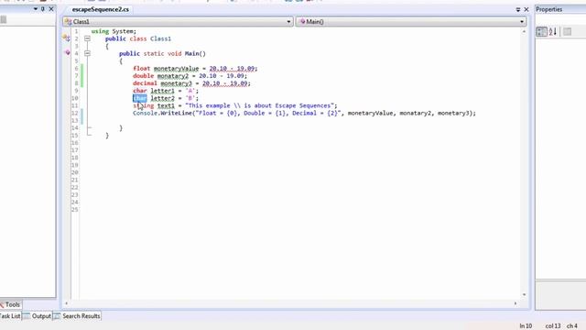586x330 pixels.
Task: Click the Properties panel title
Action: [549, 9]
